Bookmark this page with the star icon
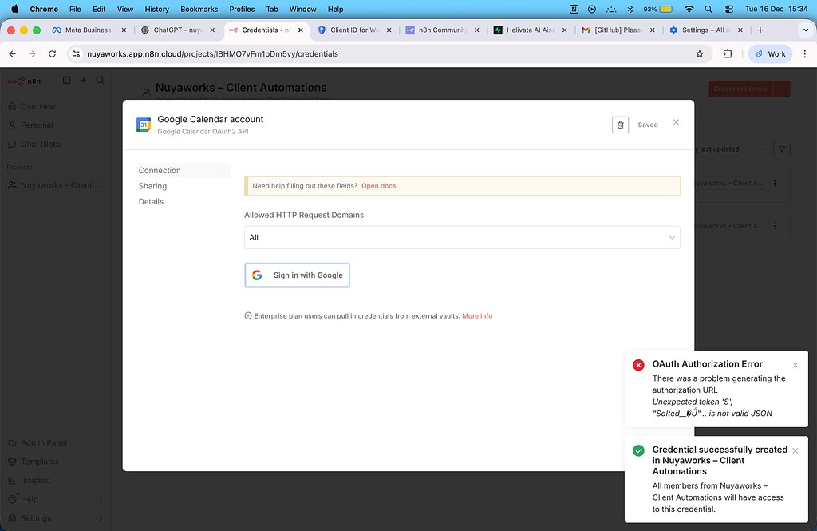Image resolution: width=817 pixels, height=531 pixels. tap(700, 53)
